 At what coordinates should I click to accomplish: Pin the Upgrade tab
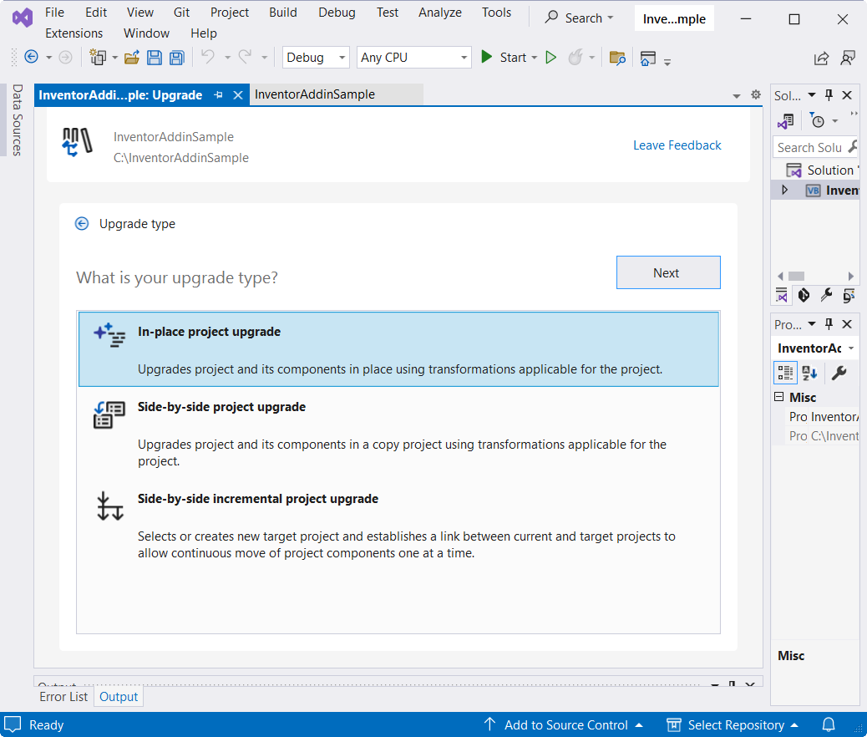click(218, 94)
